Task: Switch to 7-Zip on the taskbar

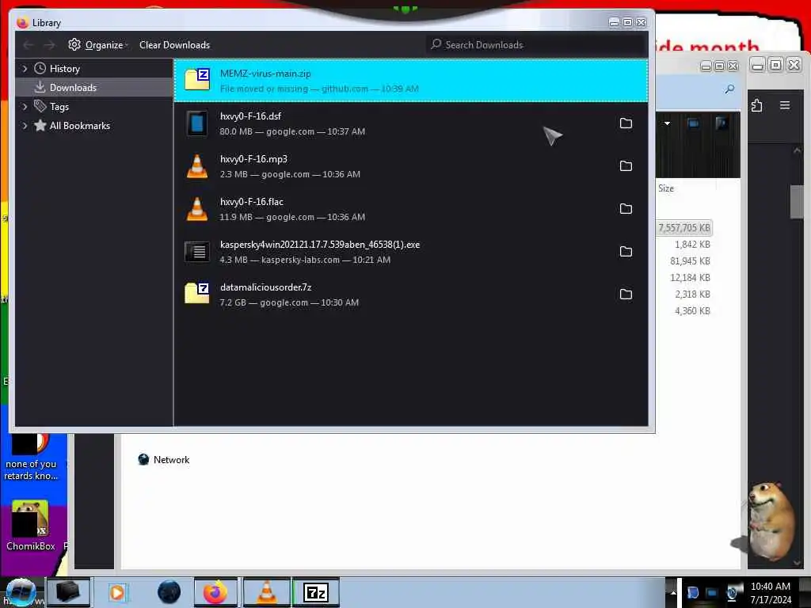Action: coord(316,592)
